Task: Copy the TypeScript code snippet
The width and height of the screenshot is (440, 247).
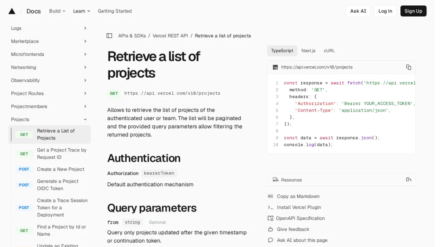Action: 408,67
